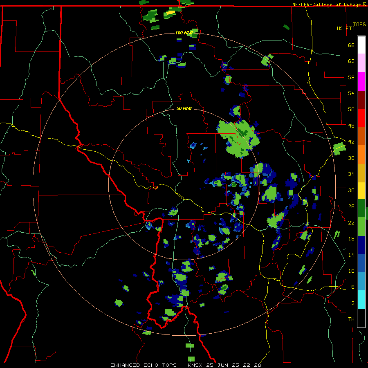Click the legend value '22'

[351, 222]
